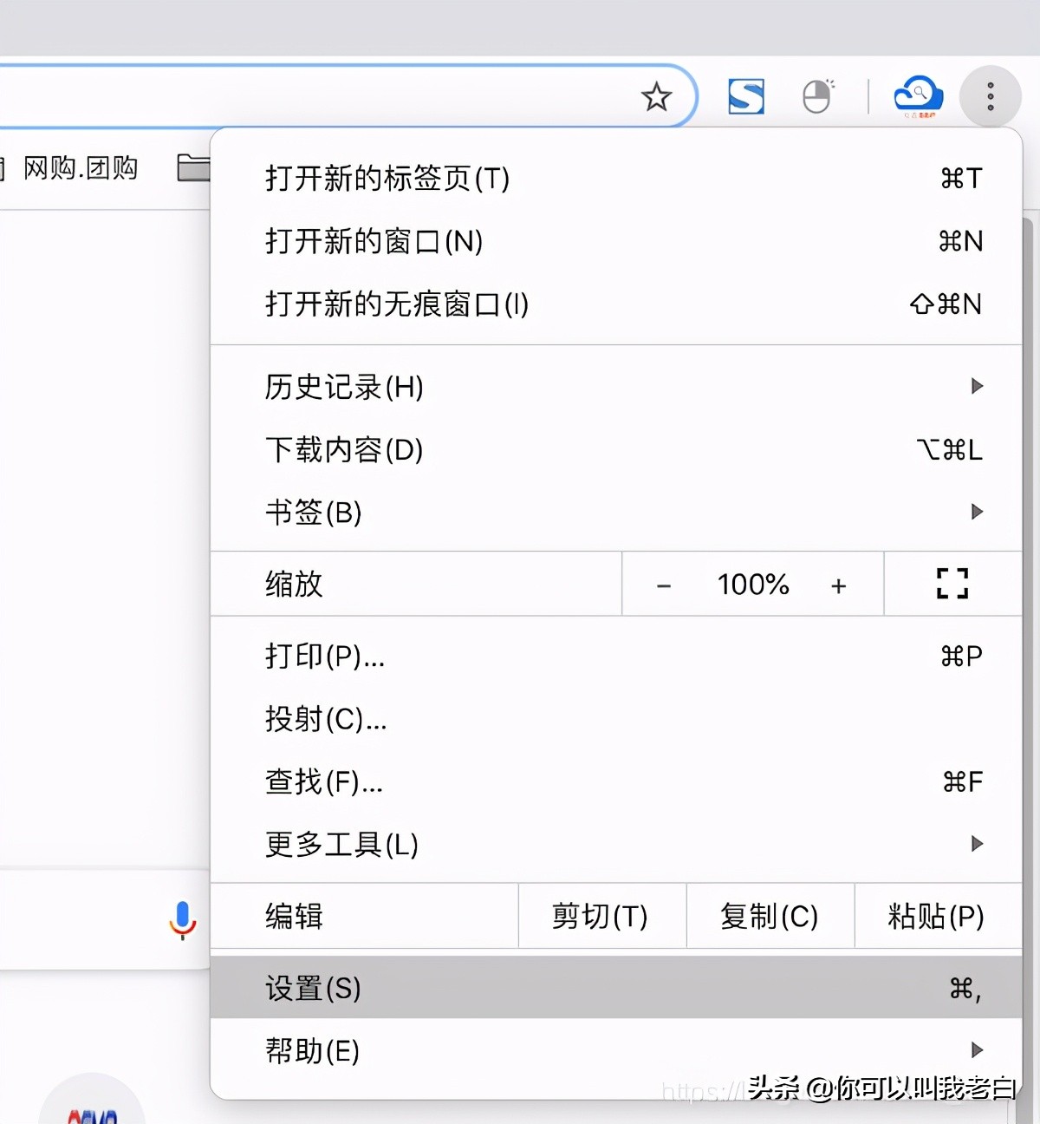Bookmark this page using the star icon

pos(657,97)
